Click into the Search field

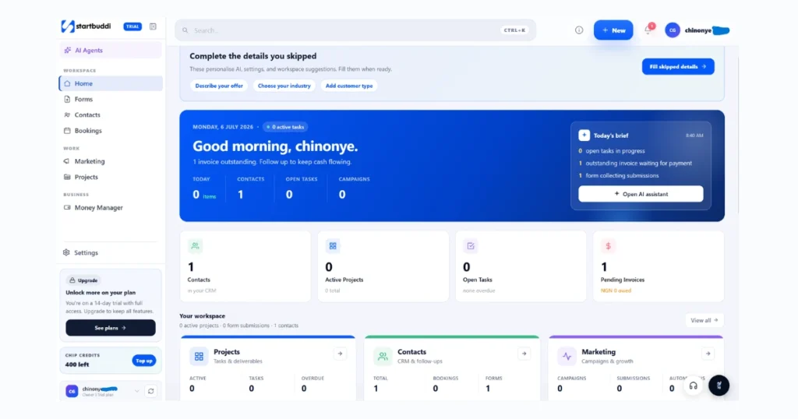(355, 30)
